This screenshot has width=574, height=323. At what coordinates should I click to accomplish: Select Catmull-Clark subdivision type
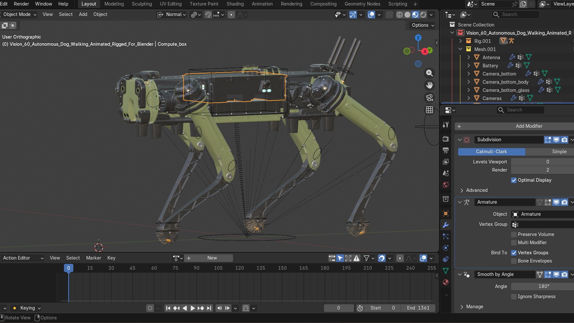[x=491, y=152]
